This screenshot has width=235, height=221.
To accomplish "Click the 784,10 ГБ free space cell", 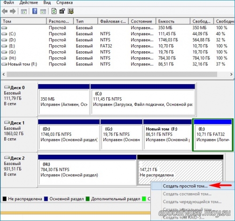I will [x=201, y=58].
